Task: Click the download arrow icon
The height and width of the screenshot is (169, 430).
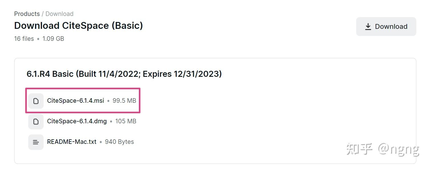Action: pos(368,27)
